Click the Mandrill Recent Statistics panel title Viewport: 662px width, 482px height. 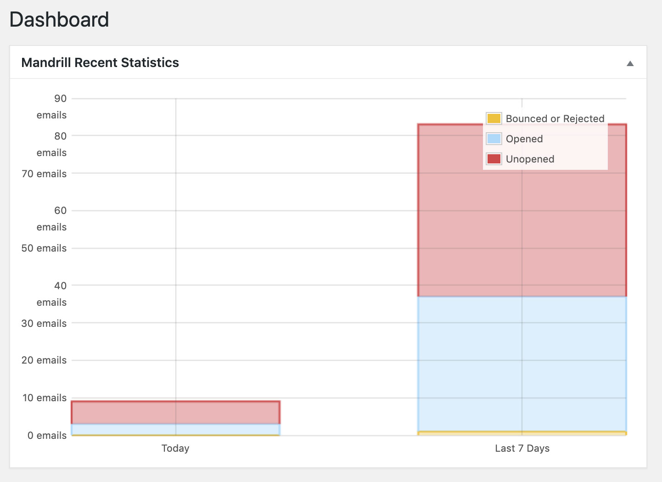point(100,62)
